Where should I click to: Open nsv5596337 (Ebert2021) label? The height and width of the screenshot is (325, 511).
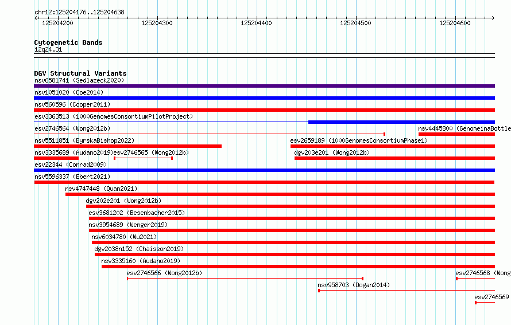pyautogui.click(x=72, y=177)
